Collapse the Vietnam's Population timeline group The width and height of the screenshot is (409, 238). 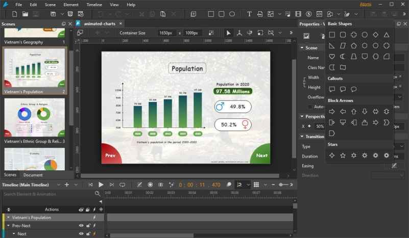point(8,218)
